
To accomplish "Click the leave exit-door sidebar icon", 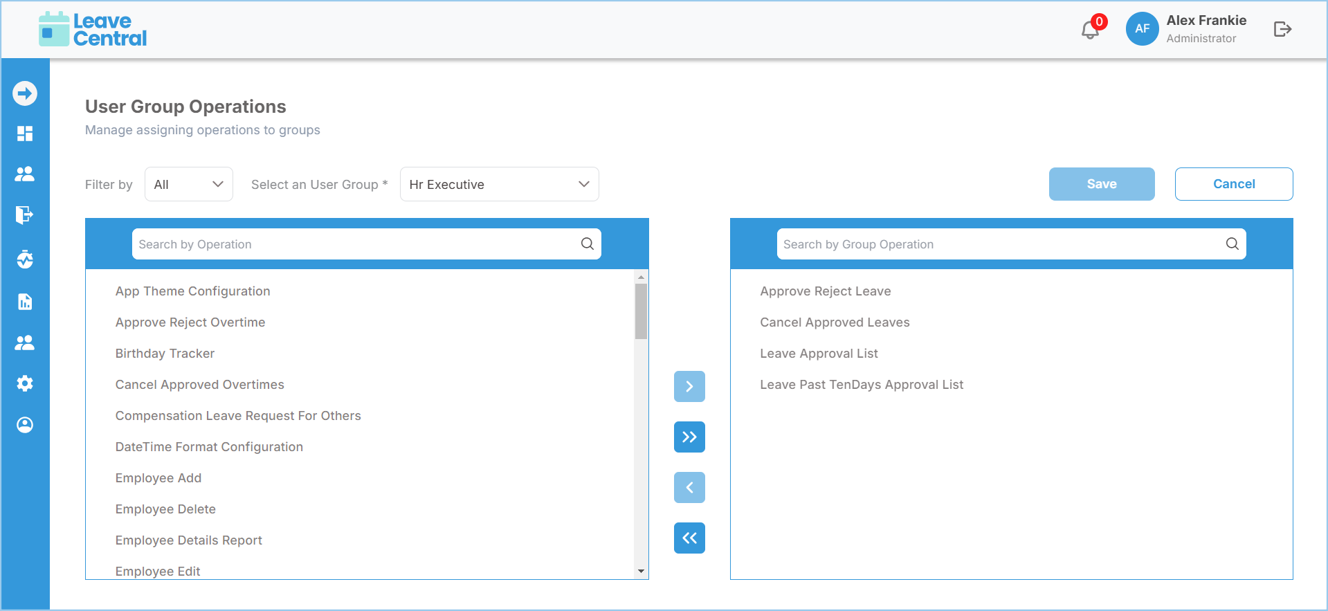I will click(25, 215).
